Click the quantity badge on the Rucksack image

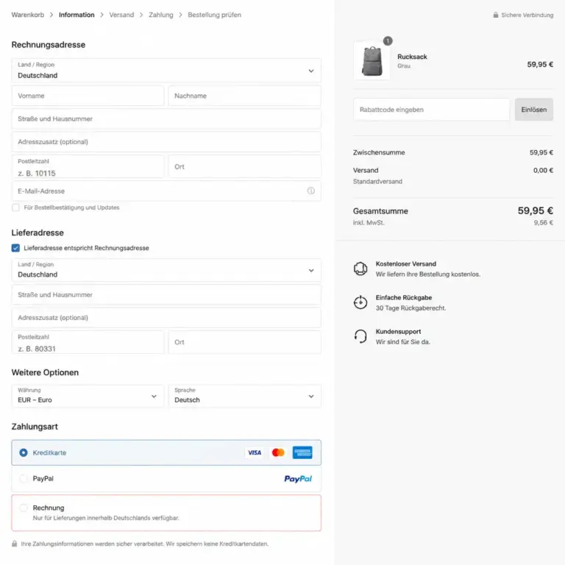click(x=388, y=40)
